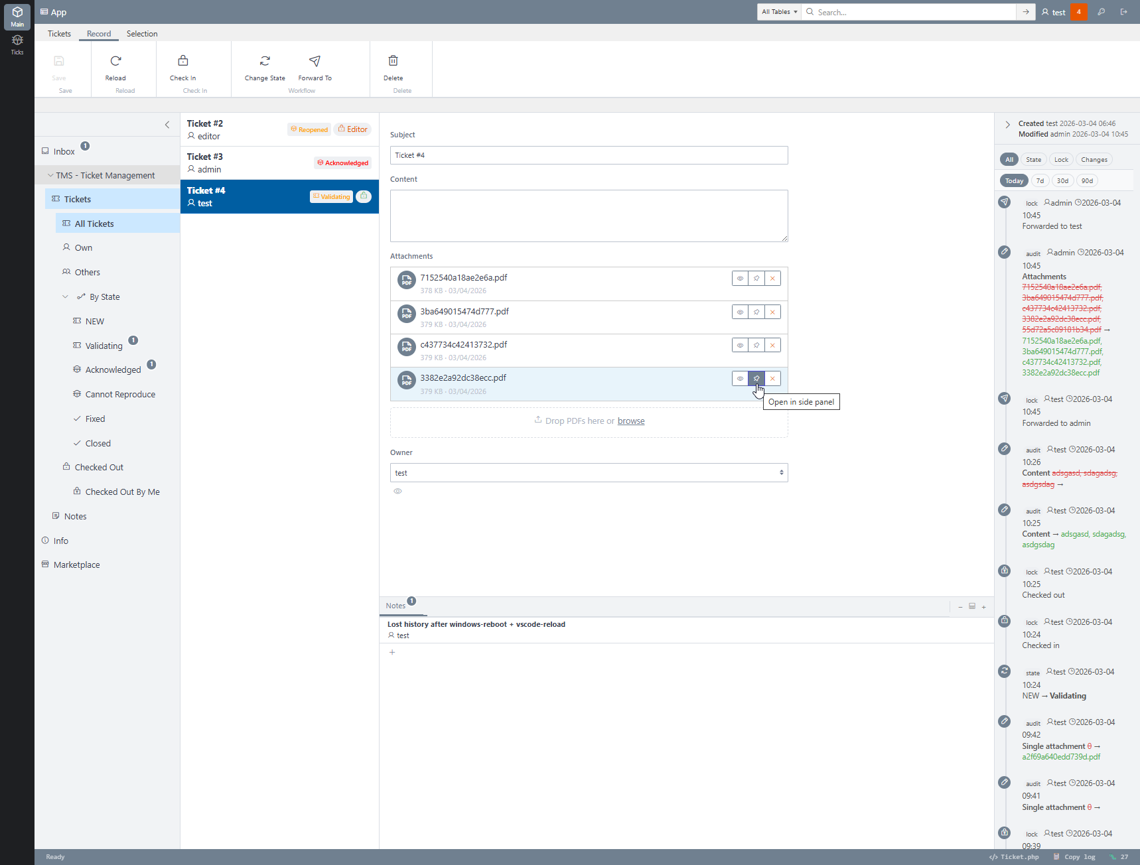
Task: Show only Changes in history panel
Action: coord(1094,160)
